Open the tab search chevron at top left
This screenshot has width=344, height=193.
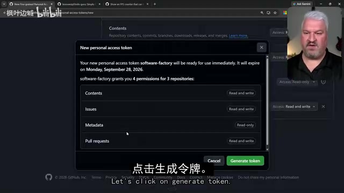4,4
